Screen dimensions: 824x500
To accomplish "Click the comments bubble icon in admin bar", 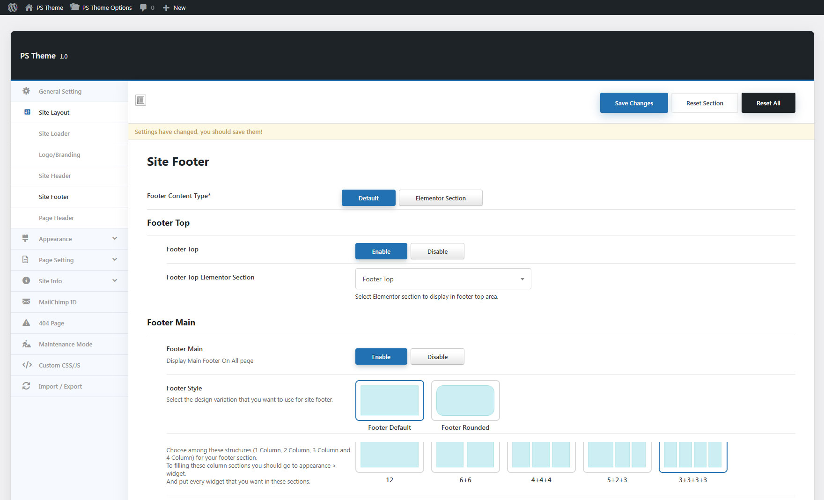I will pos(143,7).
